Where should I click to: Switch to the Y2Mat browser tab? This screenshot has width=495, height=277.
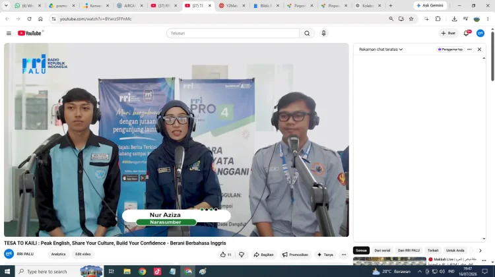pos(232,6)
